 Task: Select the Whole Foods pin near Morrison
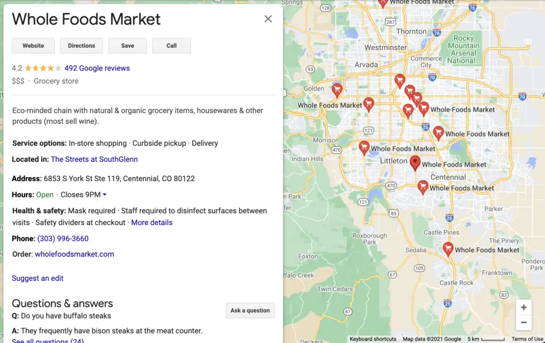point(364,148)
